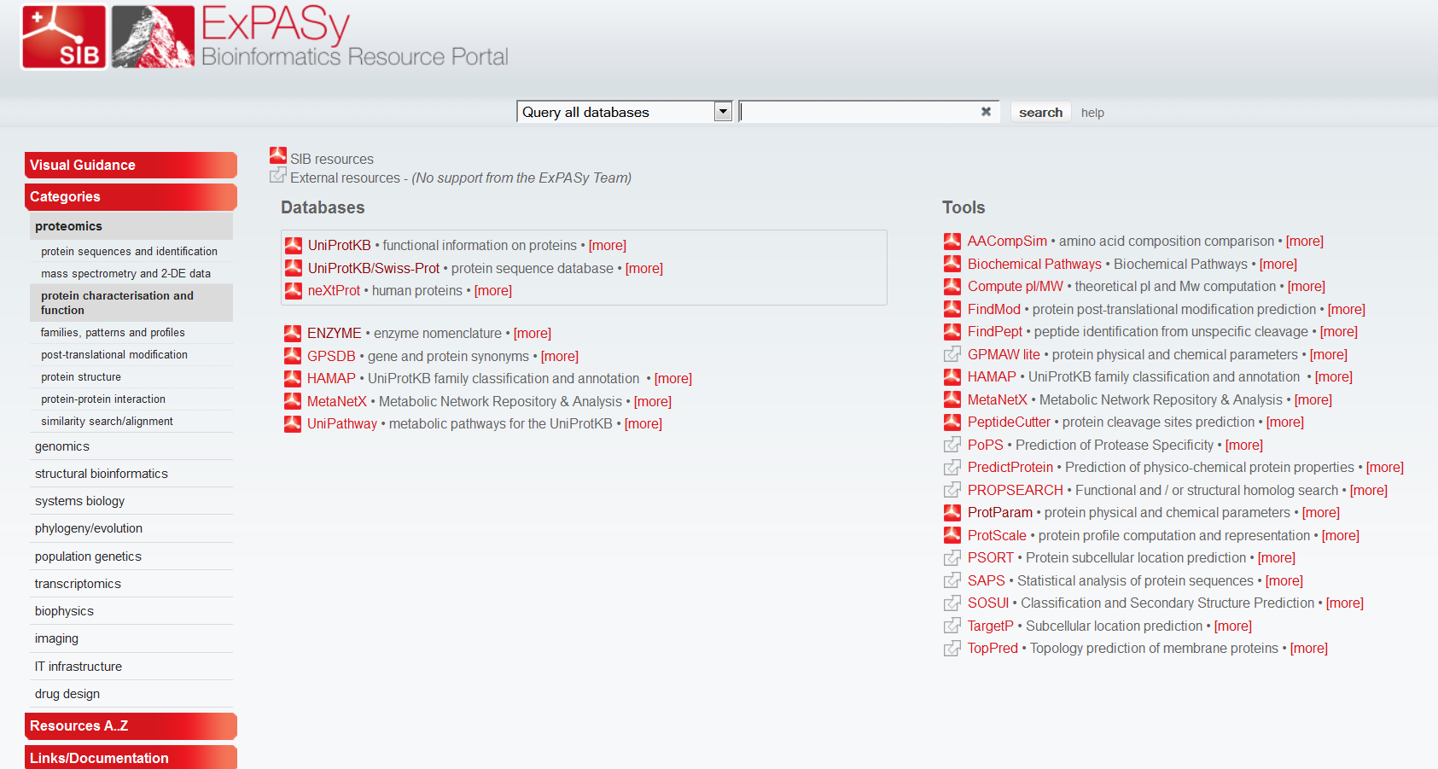
Task: Click the external link icon beside PSORT
Action: tap(952, 557)
